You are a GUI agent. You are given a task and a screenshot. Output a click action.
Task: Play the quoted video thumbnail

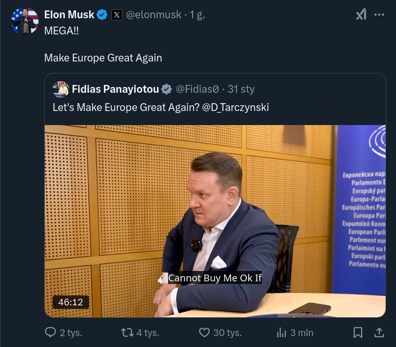[215, 221]
